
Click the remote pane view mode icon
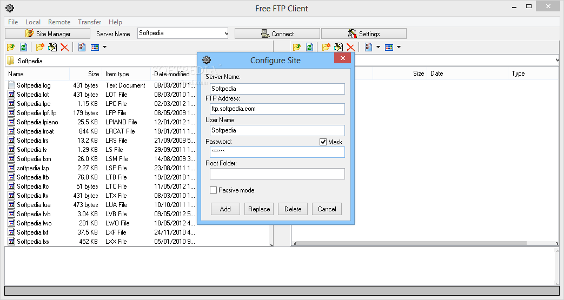(389, 47)
